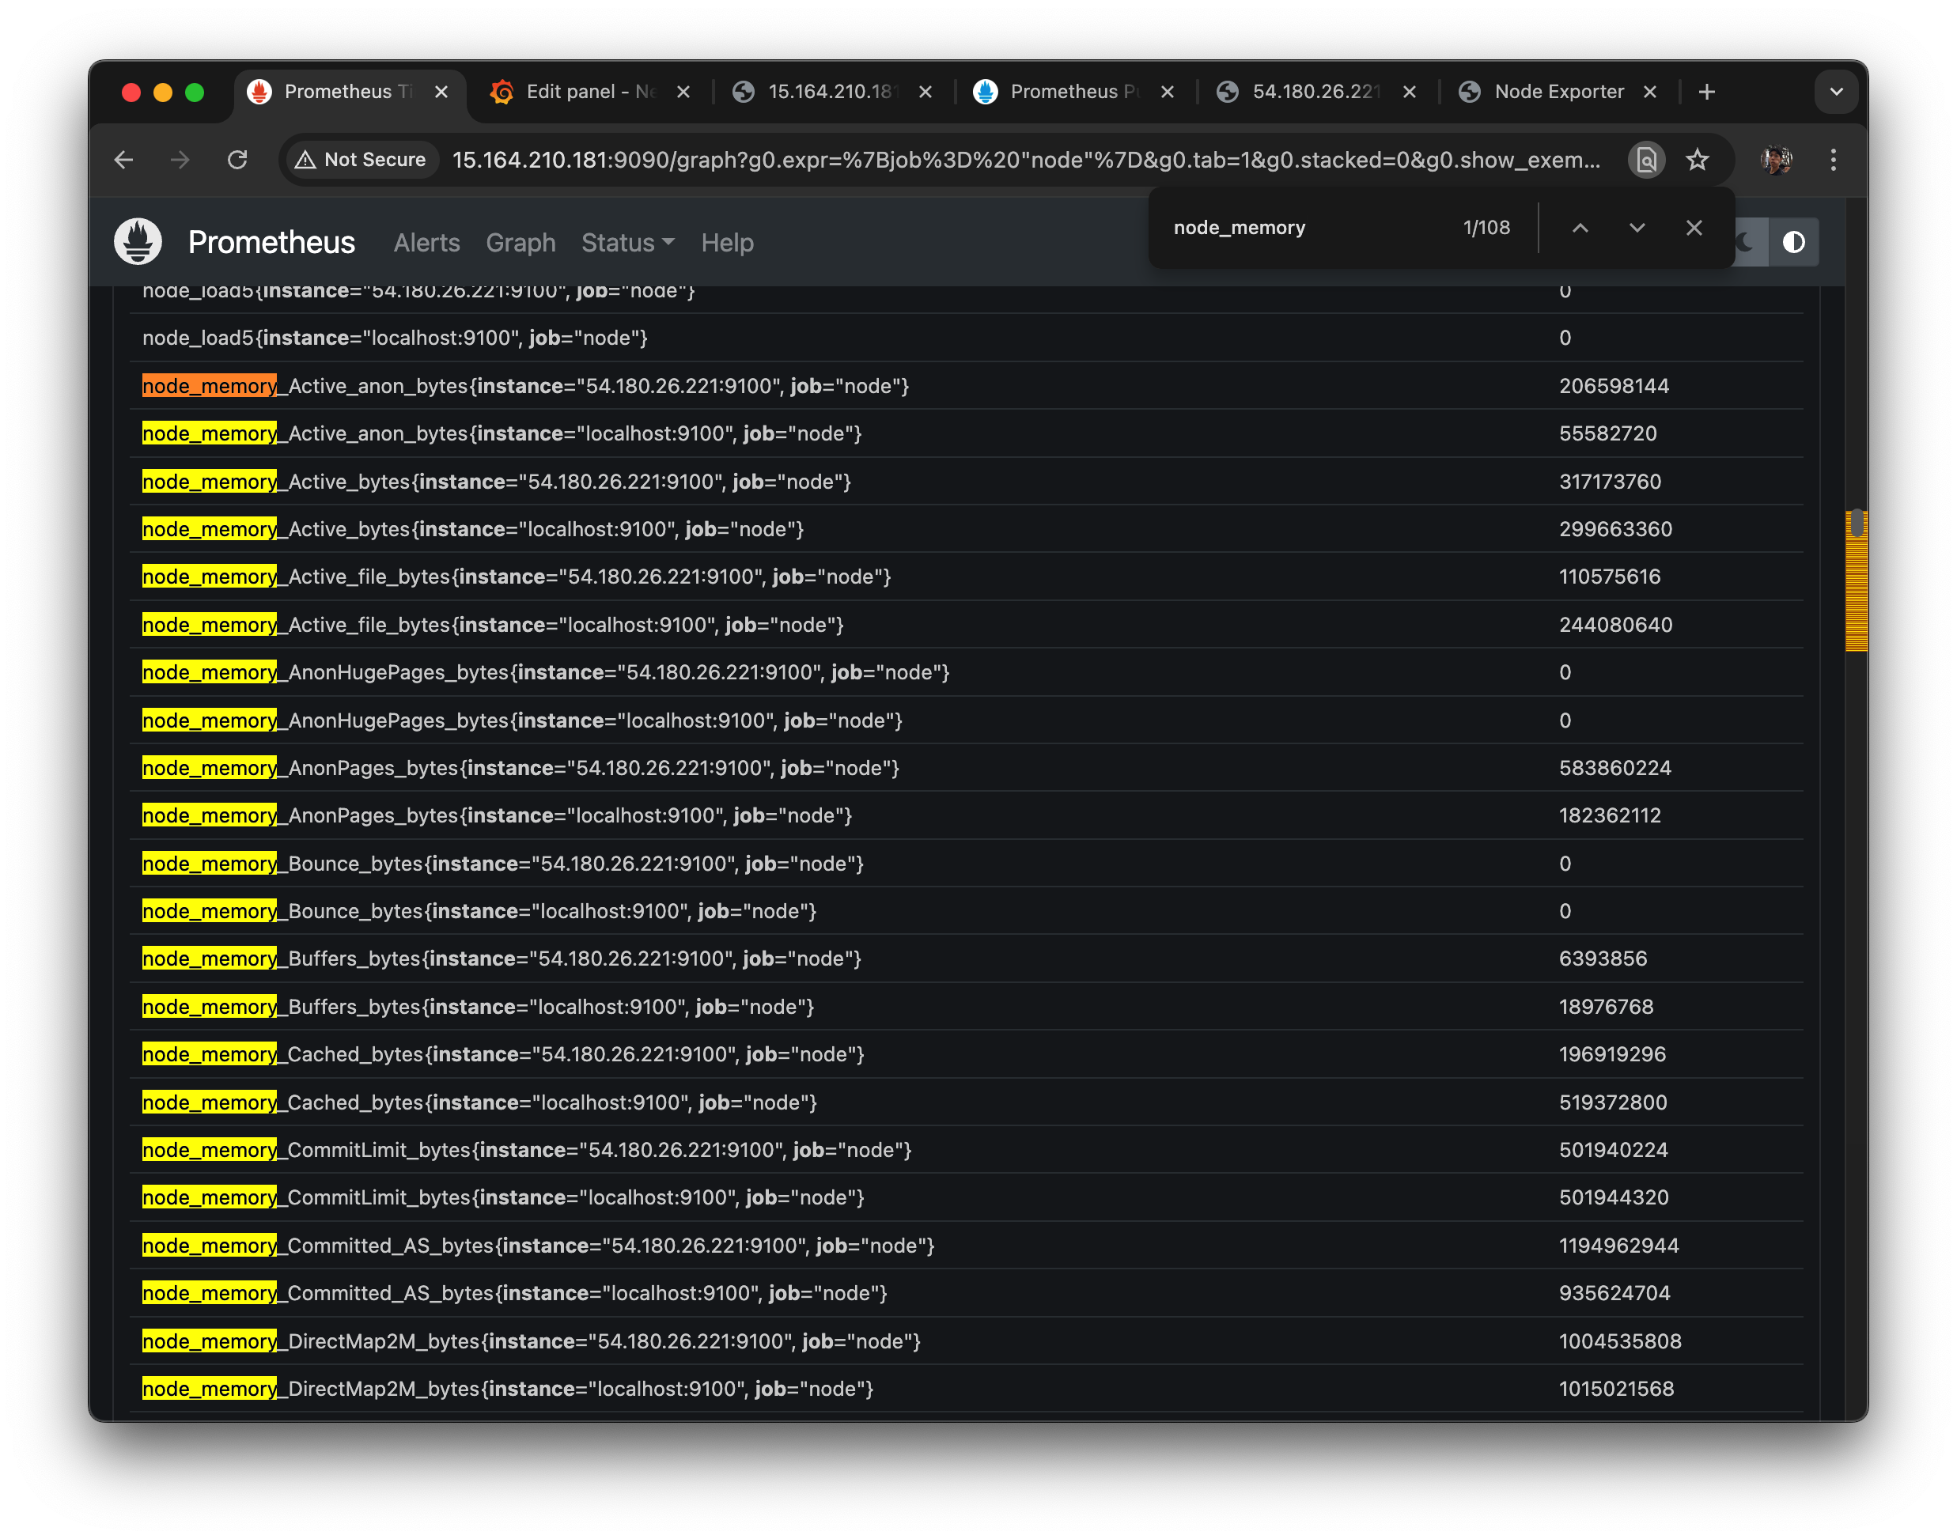
Task: Switch to dark moon theme toggle
Action: point(1748,241)
